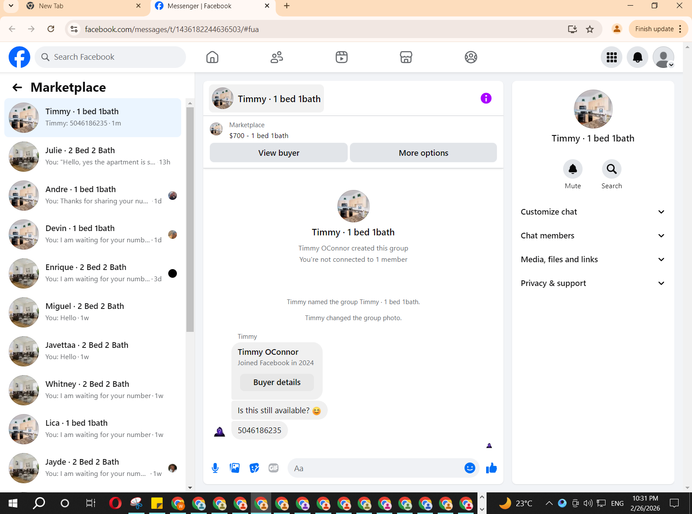Send a thumbs-up like
The width and height of the screenshot is (692, 514).
[491, 468]
